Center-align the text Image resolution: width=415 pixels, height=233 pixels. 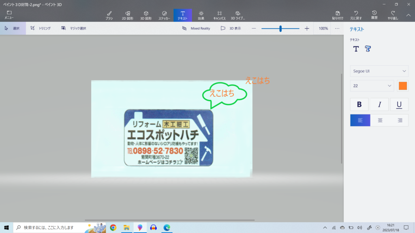[380, 120]
